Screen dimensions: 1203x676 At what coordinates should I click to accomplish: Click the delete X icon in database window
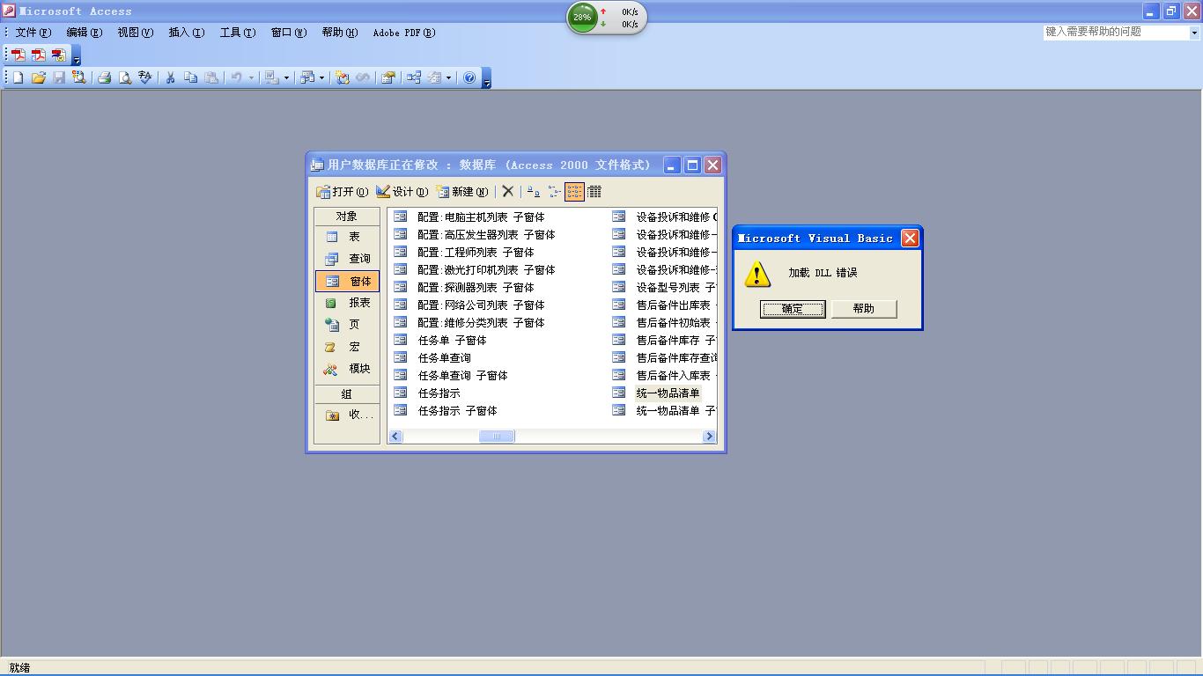coord(507,192)
